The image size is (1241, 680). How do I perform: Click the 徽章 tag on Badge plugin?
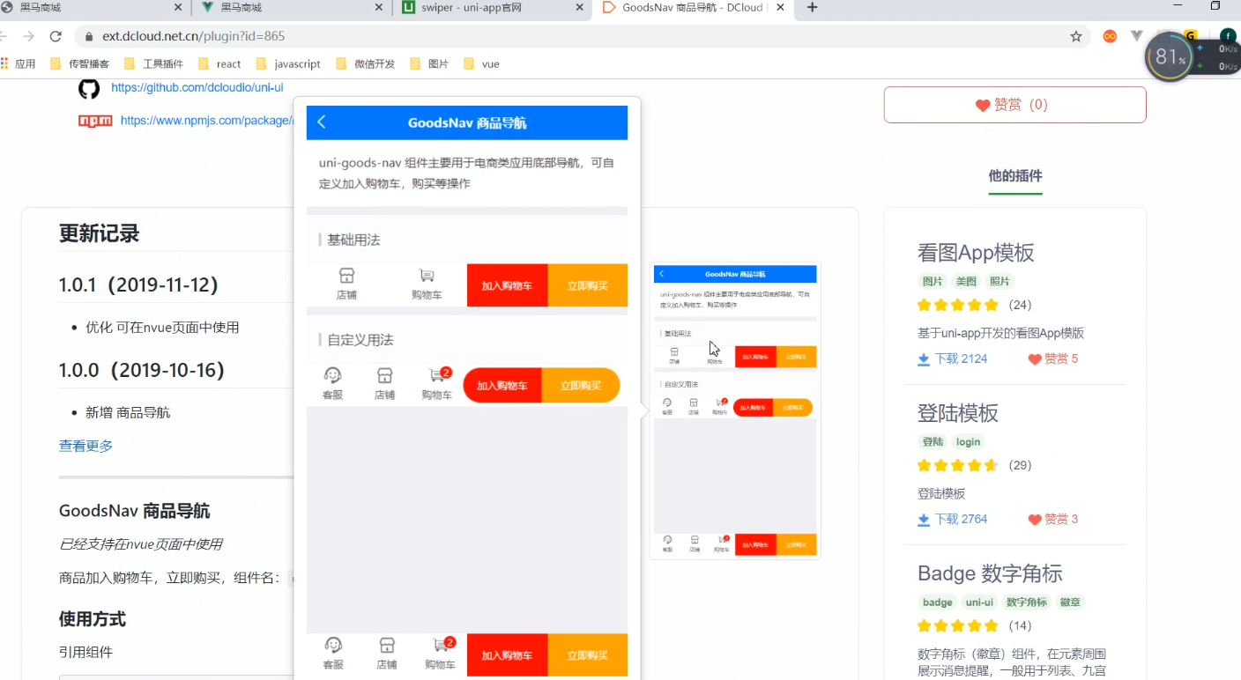(x=1069, y=602)
